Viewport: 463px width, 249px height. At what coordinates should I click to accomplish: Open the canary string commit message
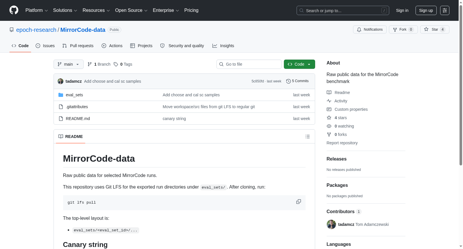click(x=174, y=119)
